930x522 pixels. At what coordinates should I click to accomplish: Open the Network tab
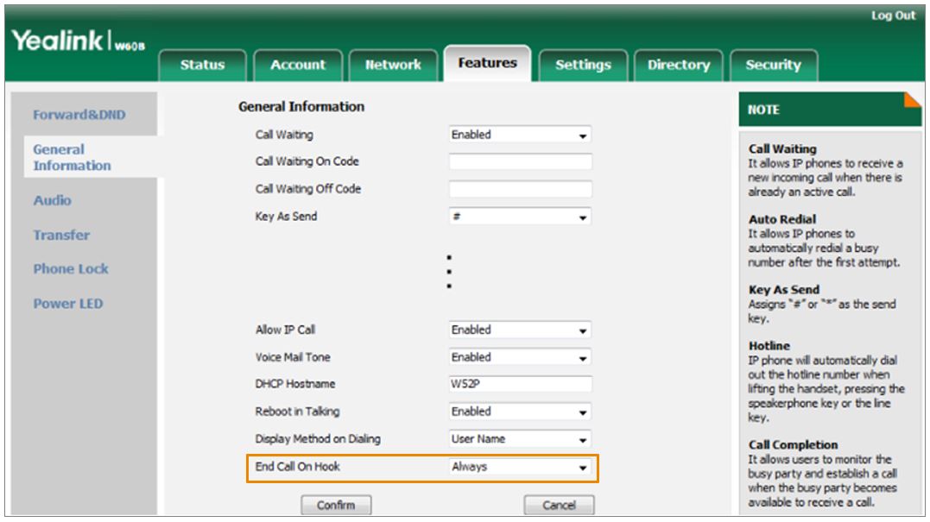(393, 65)
